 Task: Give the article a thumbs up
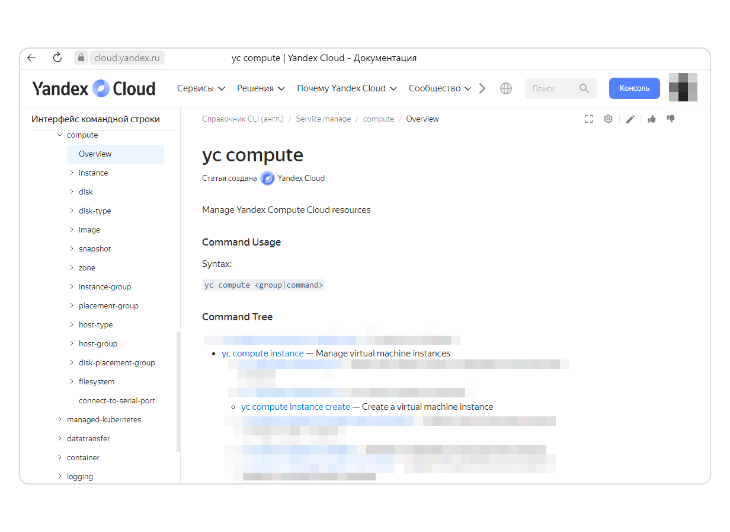651,119
